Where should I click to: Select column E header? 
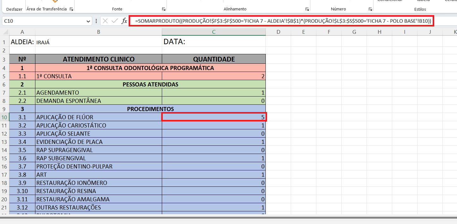(x=303, y=32)
